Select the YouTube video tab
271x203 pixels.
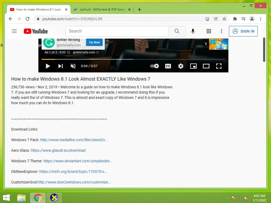pos(39,10)
